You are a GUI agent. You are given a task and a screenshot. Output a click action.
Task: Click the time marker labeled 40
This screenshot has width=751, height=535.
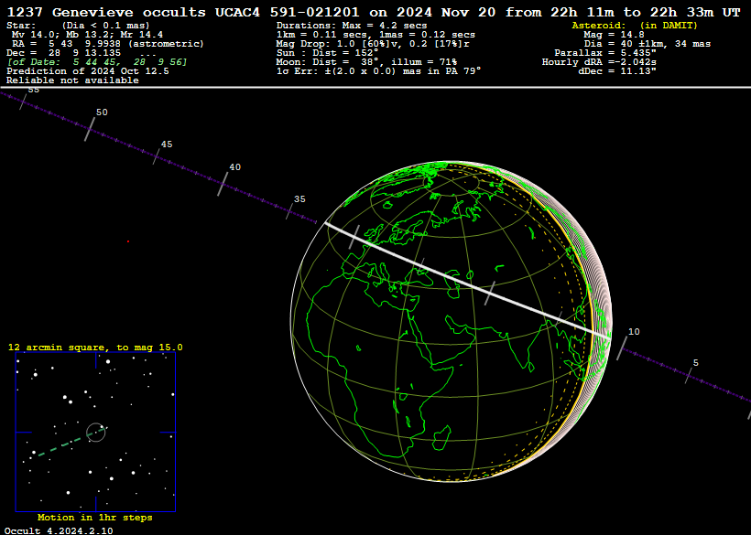[223, 184]
